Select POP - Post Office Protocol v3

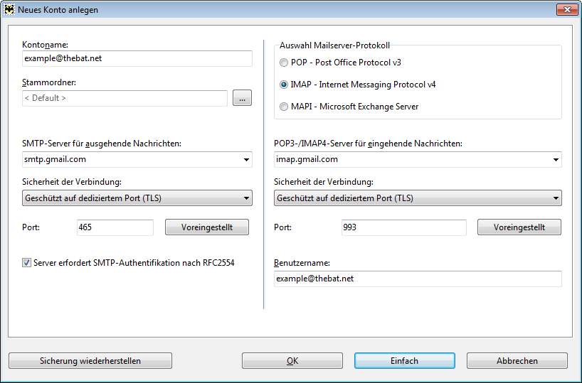tap(285, 63)
